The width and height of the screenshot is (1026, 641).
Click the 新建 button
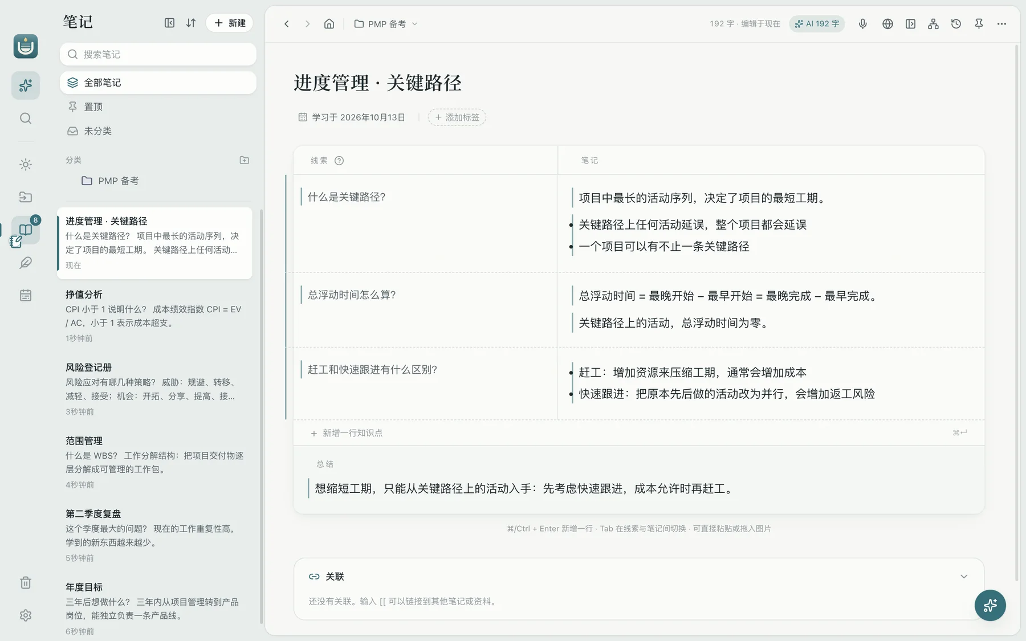pos(230,23)
